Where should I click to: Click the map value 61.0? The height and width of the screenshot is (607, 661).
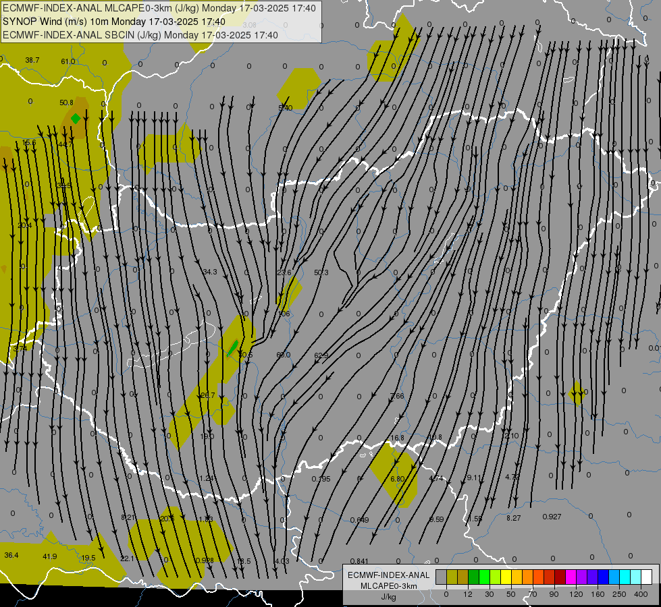click(x=68, y=61)
